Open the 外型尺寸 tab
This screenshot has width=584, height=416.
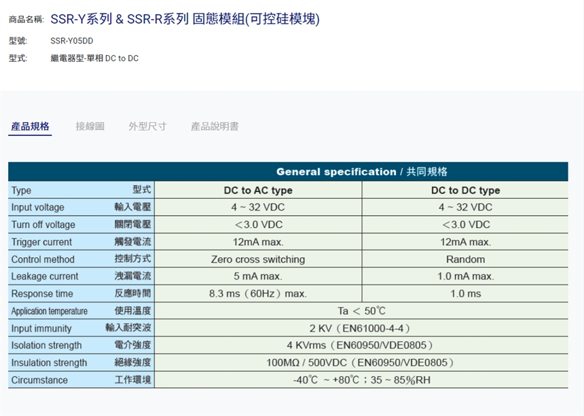147,126
